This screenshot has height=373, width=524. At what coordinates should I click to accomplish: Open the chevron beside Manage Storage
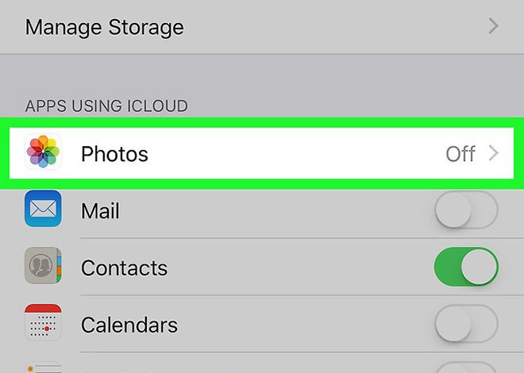tap(494, 26)
